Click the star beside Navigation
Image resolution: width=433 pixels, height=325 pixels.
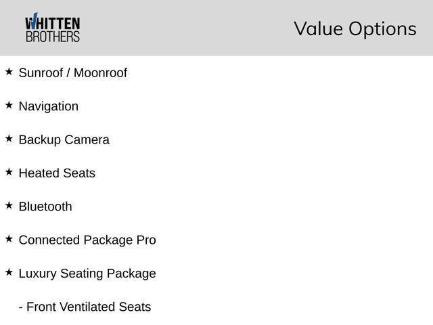click(x=9, y=106)
